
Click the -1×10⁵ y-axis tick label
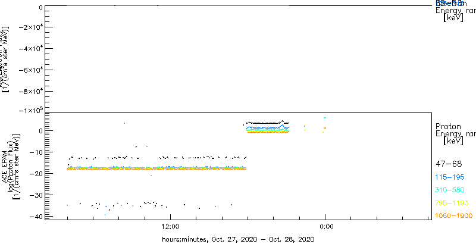(x=30, y=111)
